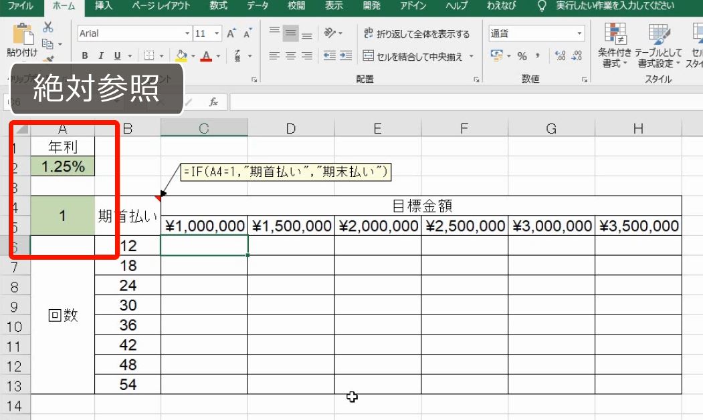Toggle middle vertical alignment

(x=290, y=33)
